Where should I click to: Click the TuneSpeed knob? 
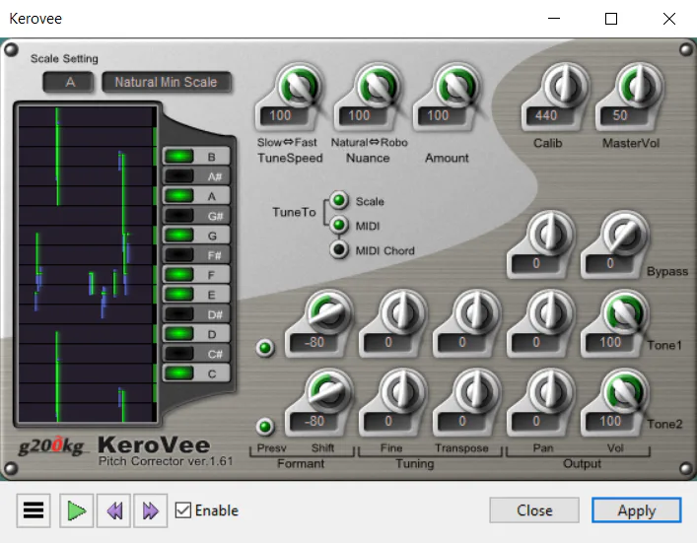299,86
